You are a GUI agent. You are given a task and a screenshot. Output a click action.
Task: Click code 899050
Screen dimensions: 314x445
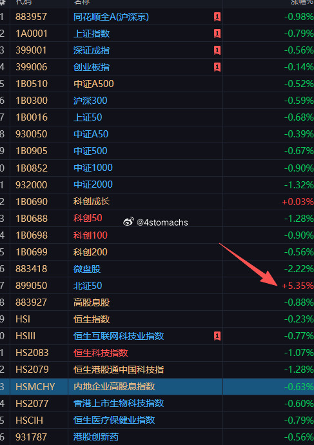coord(31,286)
